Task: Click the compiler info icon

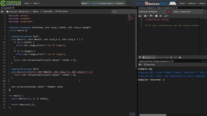Action: 171,57
